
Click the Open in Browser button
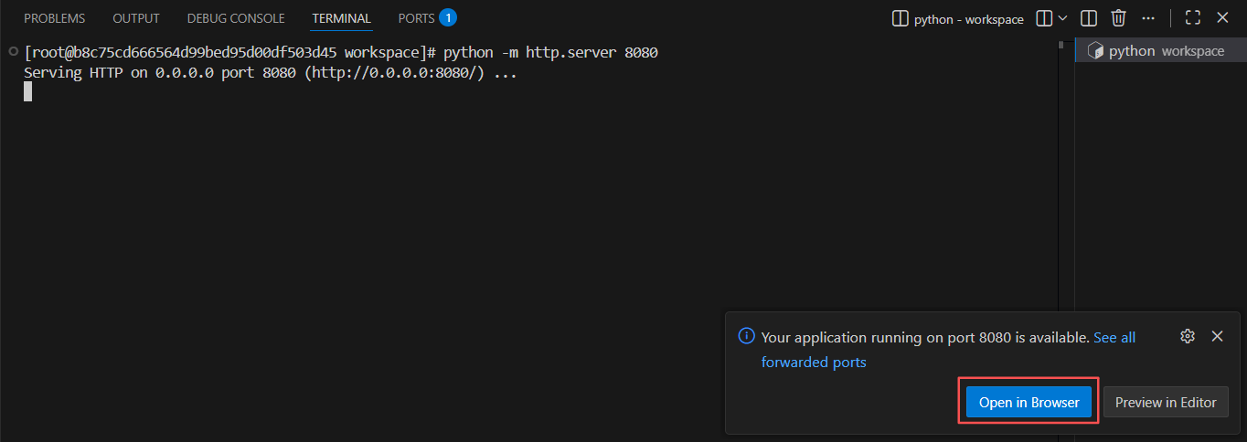(x=1029, y=402)
